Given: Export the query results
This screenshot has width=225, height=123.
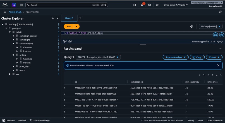Looking at the screenshot, I should point(214,57).
